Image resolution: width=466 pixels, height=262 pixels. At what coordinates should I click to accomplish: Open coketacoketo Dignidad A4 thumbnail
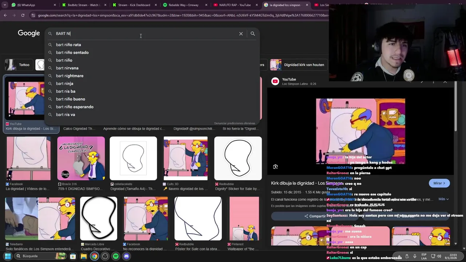pyautogui.click(x=133, y=158)
